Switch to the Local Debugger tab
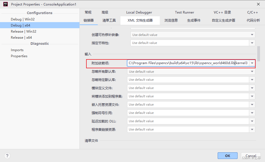The image size is (265, 162). pos(139,12)
